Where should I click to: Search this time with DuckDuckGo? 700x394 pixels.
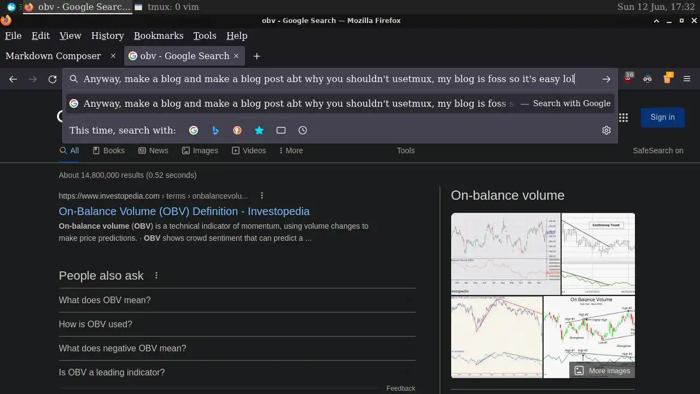pos(237,130)
